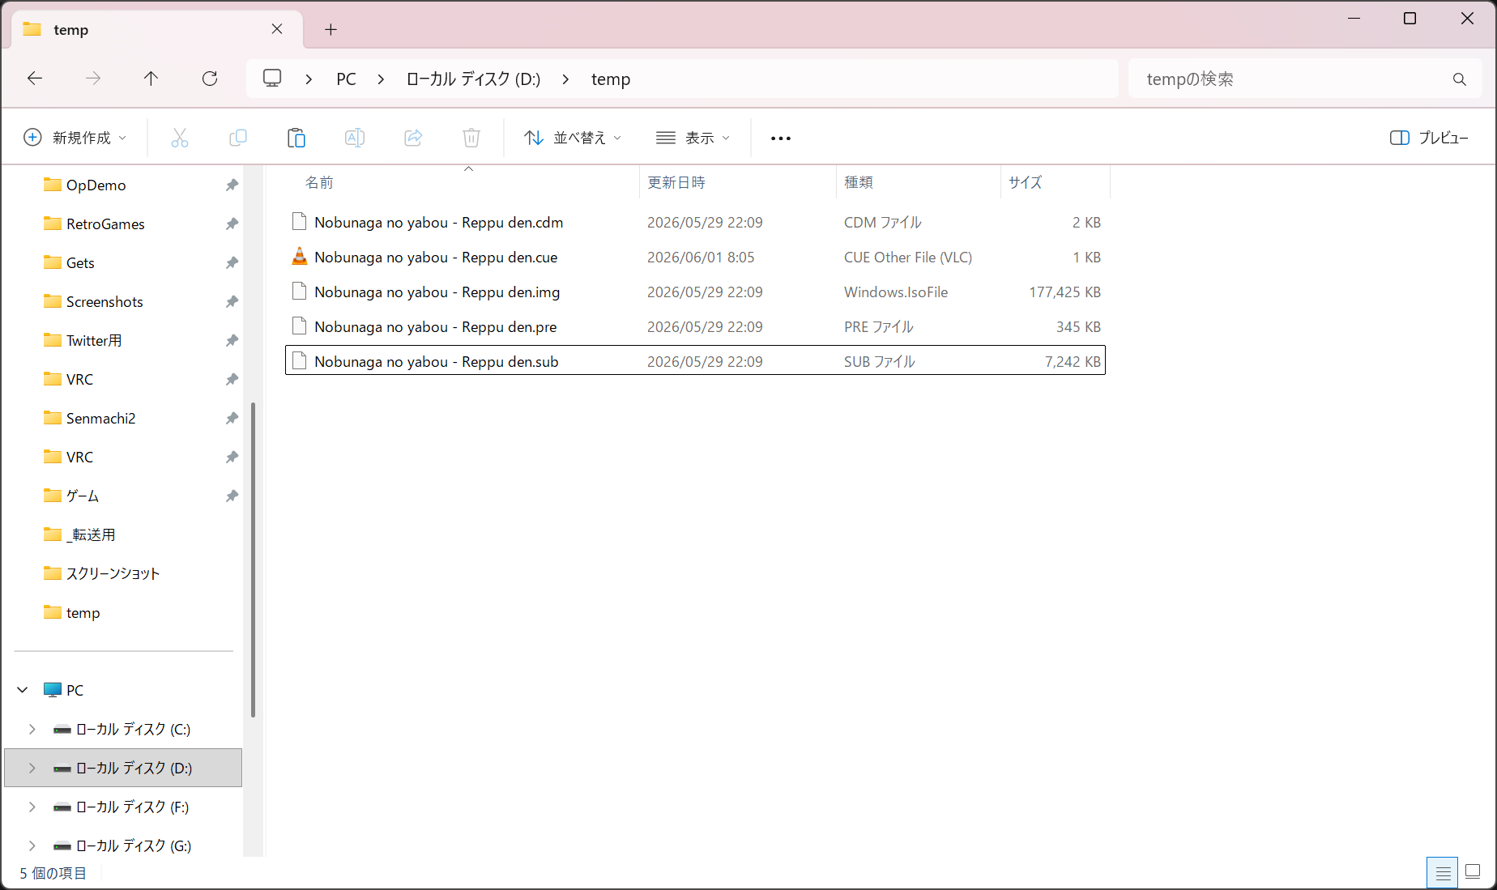The width and height of the screenshot is (1497, 890).
Task: Minimize the File Explorer window
Action: (1354, 18)
